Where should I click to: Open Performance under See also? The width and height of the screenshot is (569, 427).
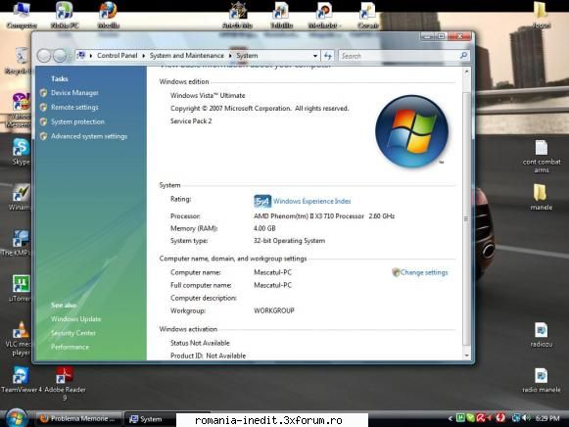70,347
